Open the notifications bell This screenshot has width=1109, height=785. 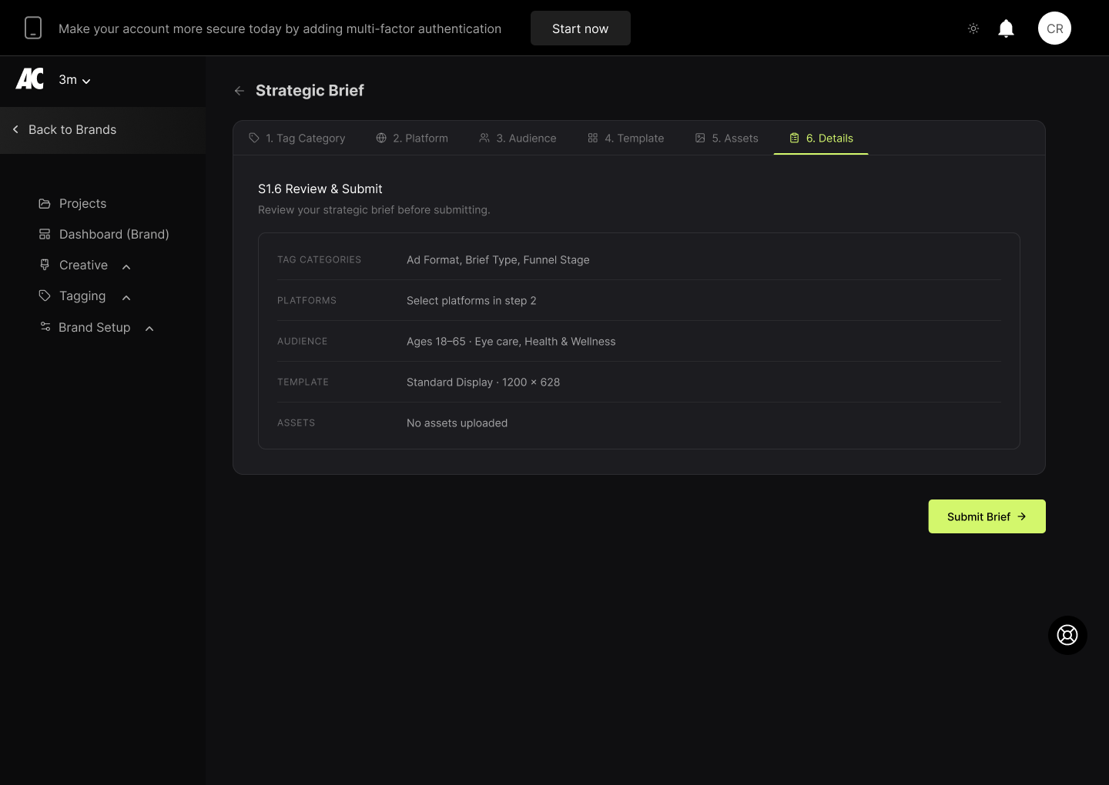pos(1006,28)
